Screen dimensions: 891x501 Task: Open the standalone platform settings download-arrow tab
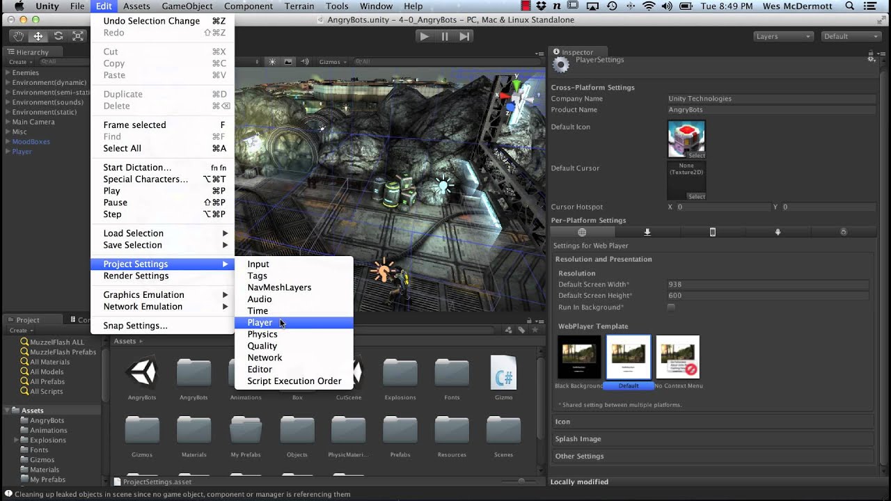pyautogui.click(x=647, y=232)
